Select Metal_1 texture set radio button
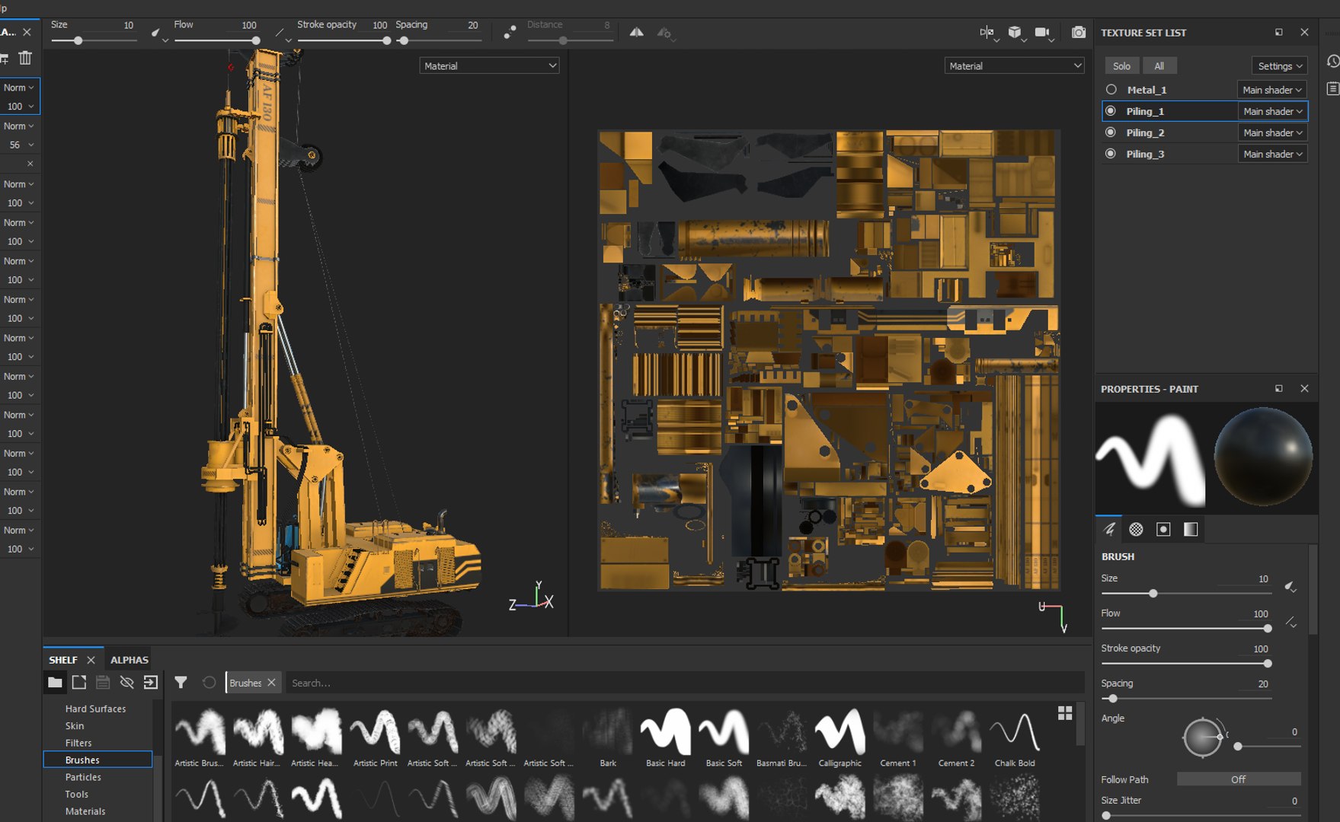Screen dimensions: 1340x822 point(1111,89)
